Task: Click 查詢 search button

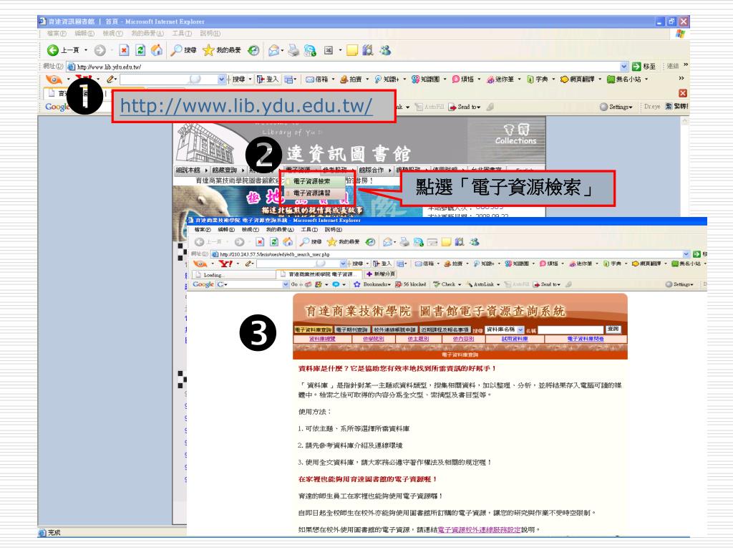Action: pyautogui.click(x=613, y=329)
